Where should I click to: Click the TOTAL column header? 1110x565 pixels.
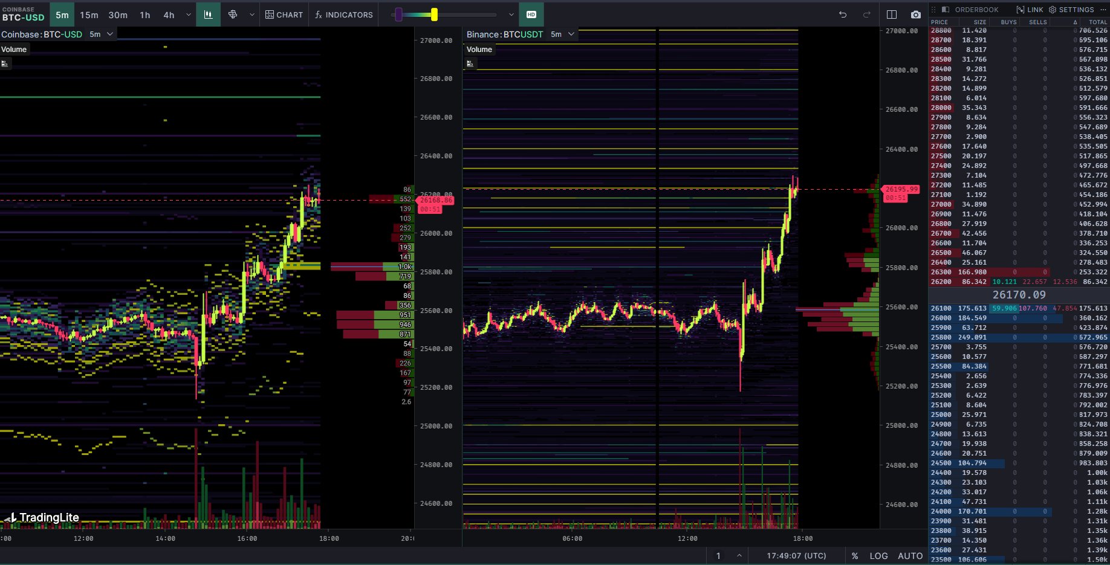tap(1098, 22)
